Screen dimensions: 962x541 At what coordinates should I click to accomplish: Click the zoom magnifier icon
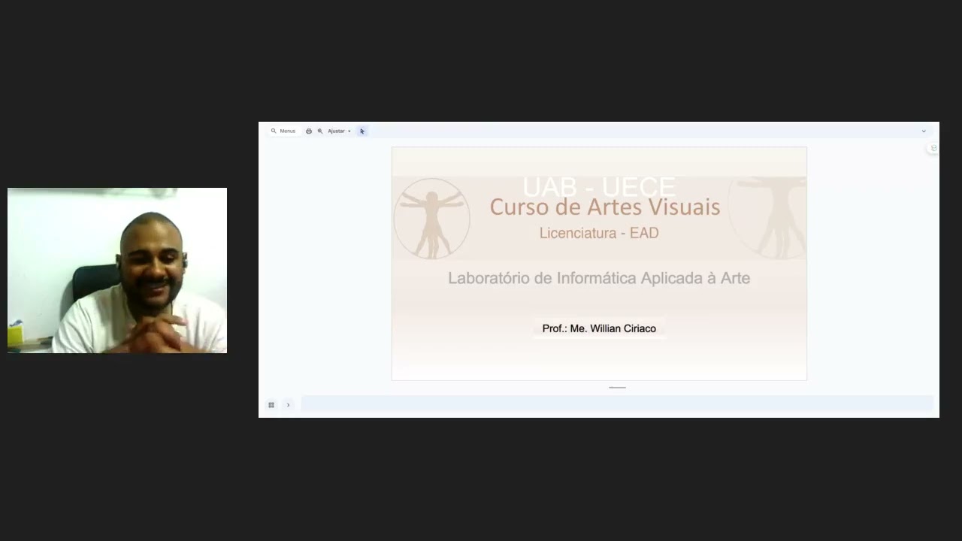pos(320,131)
